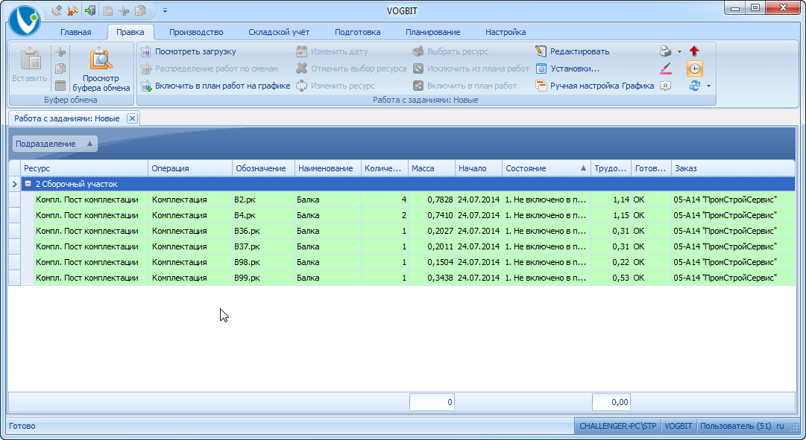Click the brush with pink line icon
806x440 pixels.
coord(666,68)
